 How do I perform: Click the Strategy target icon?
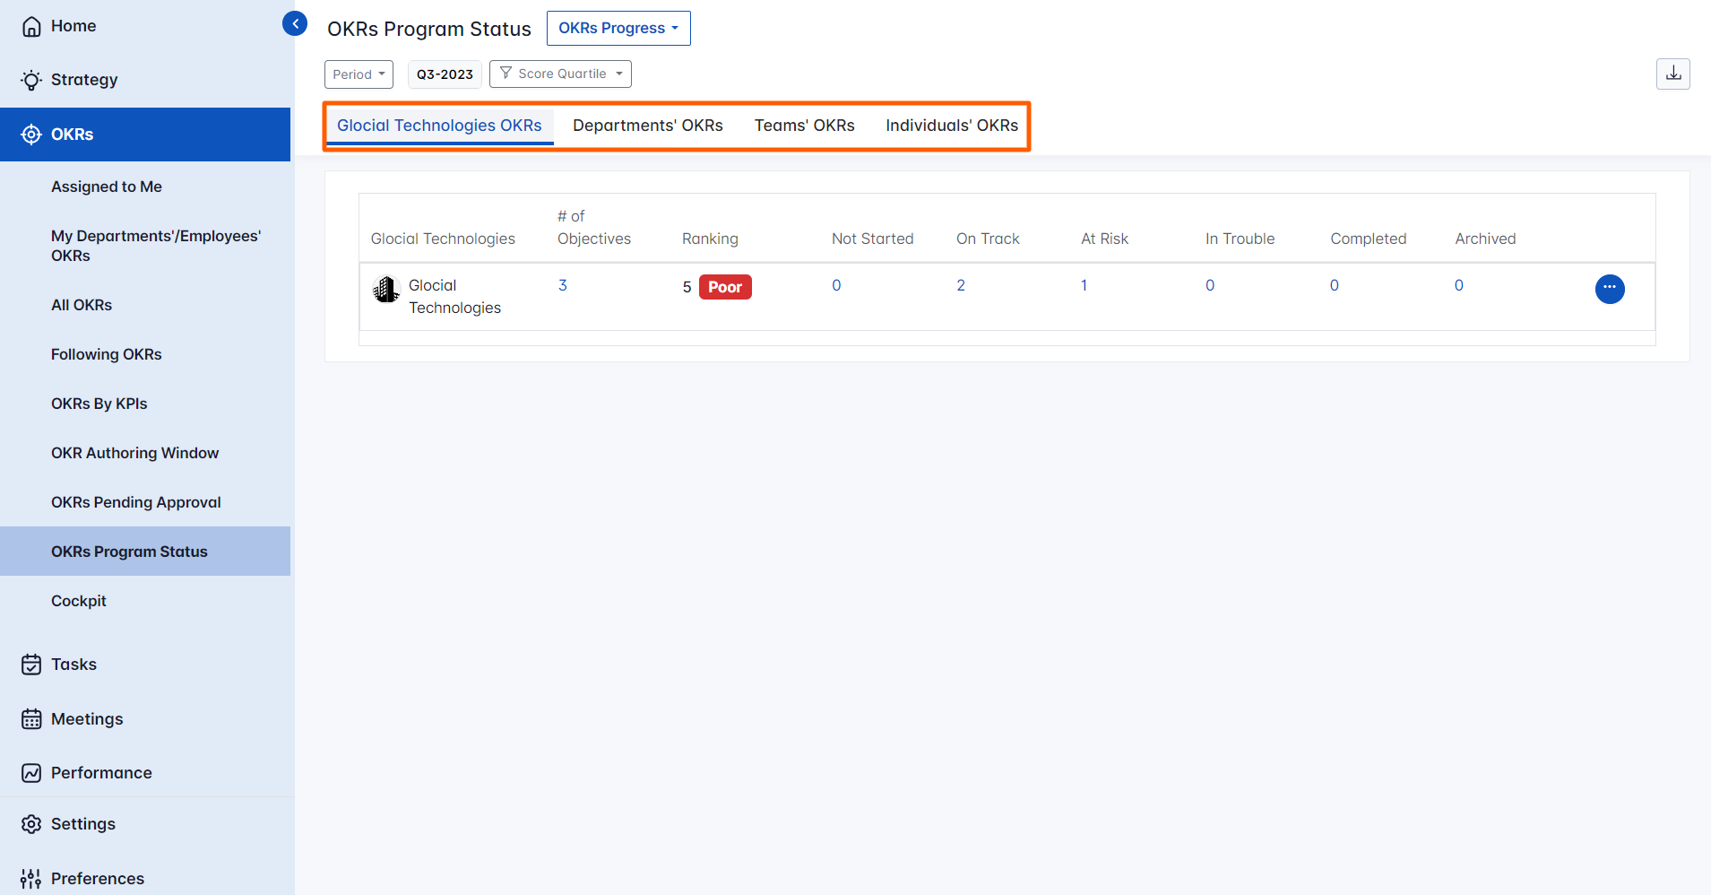pyautogui.click(x=31, y=80)
